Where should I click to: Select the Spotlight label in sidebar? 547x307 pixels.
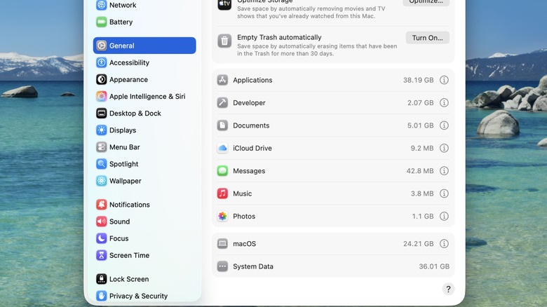click(x=124, y=164)
